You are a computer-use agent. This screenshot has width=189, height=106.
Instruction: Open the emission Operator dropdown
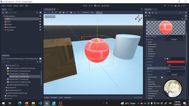pos(175,68)
